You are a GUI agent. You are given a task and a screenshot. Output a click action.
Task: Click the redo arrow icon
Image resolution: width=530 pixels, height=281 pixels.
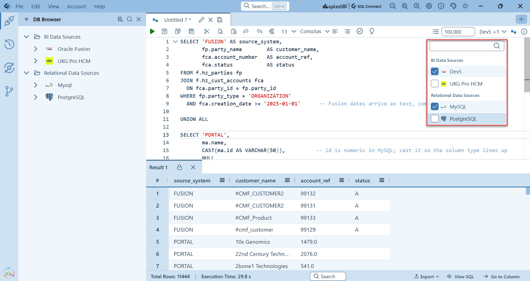(246, 31)
